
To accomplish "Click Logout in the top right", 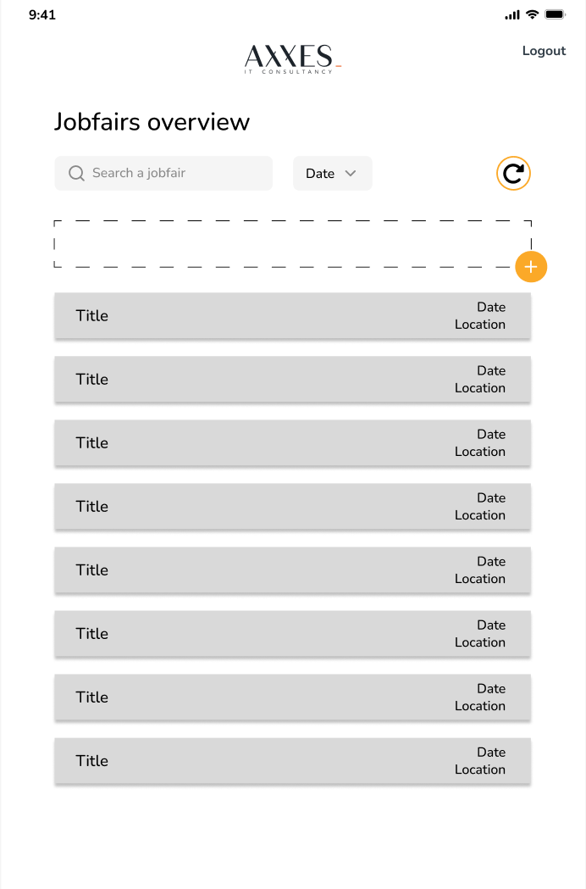I will [544, 51].
